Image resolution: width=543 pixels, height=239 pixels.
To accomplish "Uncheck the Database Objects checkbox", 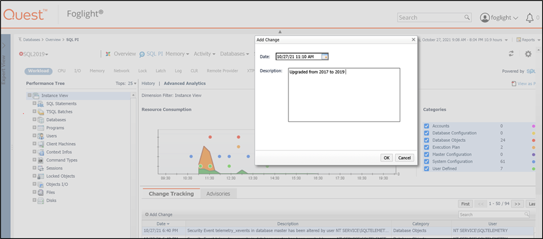I will pyautogui.click(x=426, y=141).
